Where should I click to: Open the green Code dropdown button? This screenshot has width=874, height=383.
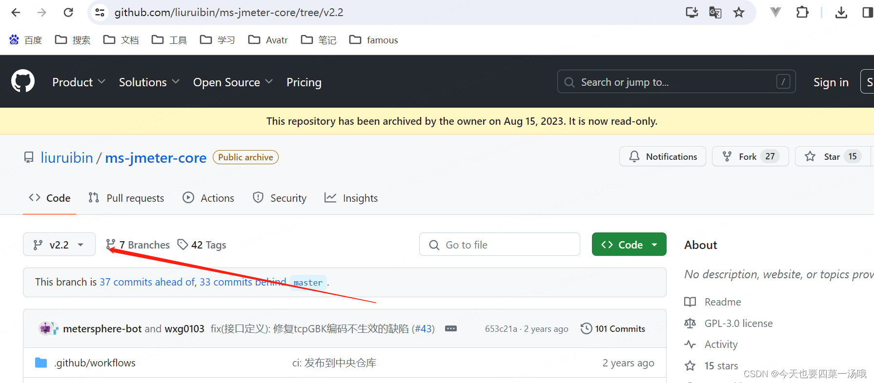[x=629, y=244]
